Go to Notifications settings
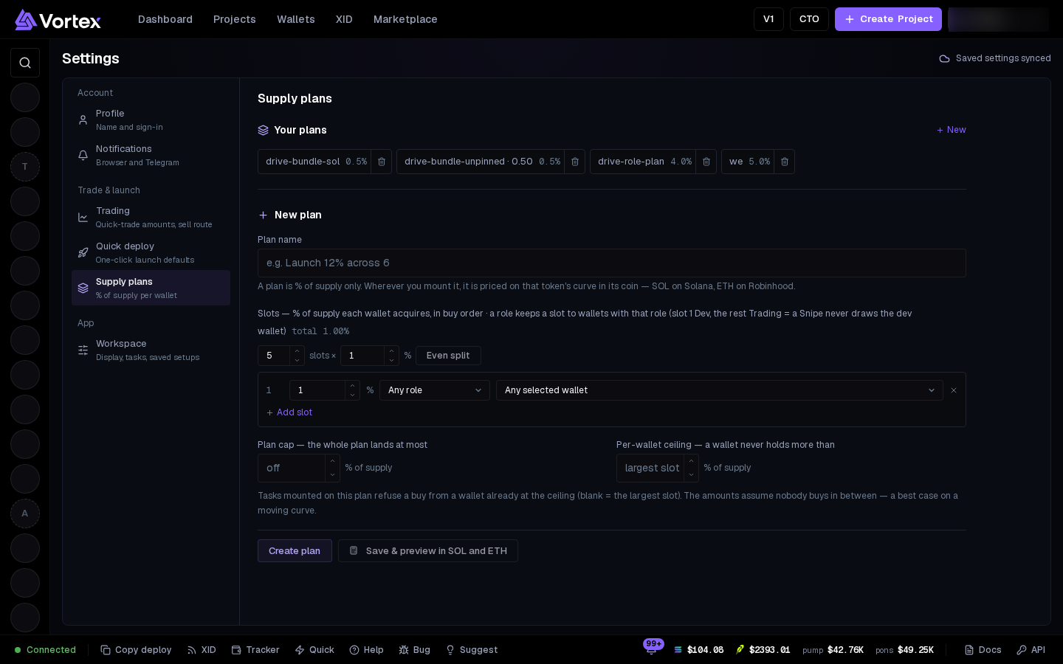The image size is (1063, 664). coord(151,155)
